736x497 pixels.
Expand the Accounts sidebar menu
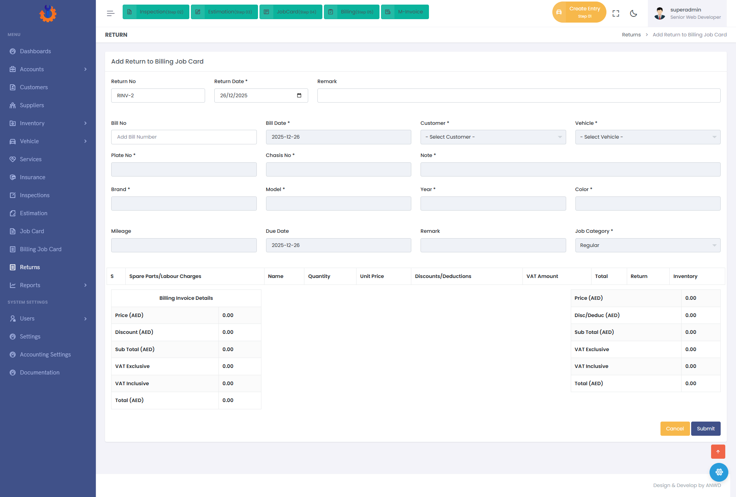point(48,69)
